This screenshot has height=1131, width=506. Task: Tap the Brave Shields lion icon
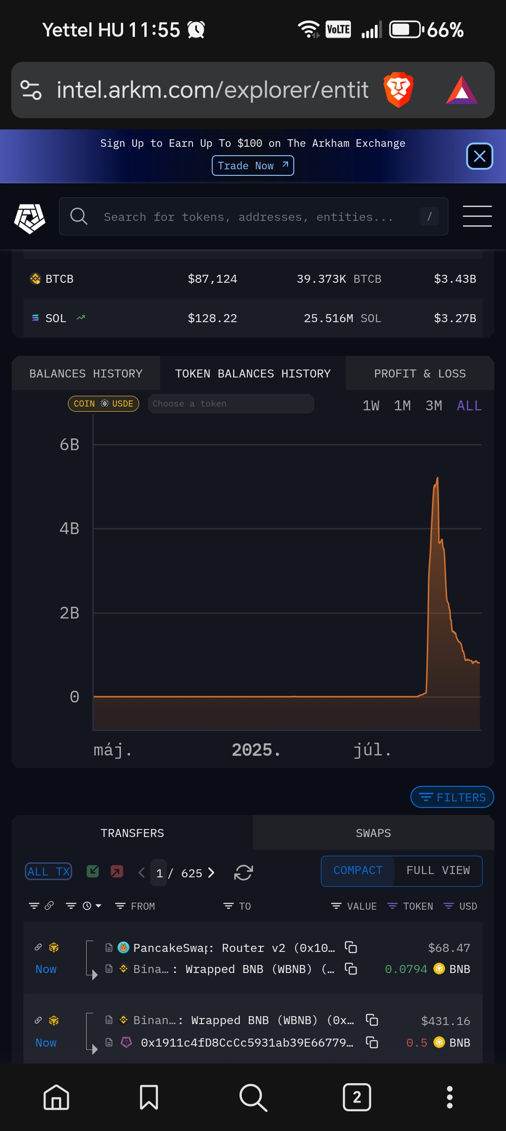(398, 90)
